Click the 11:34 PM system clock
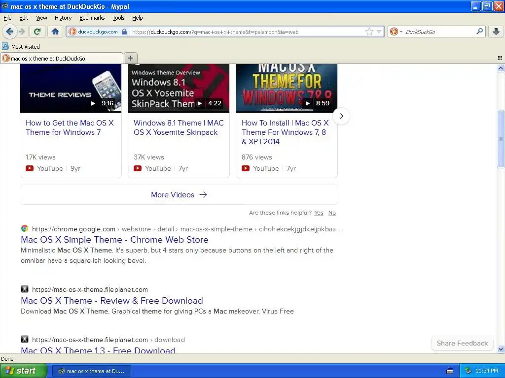 pyautogui.click(x=486, y=371)
